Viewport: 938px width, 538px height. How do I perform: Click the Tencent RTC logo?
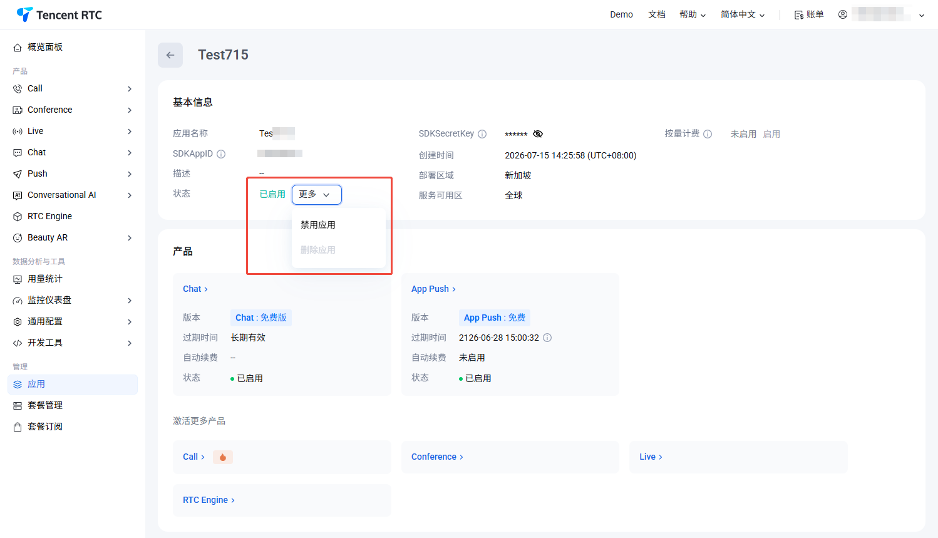pos(59,14)
